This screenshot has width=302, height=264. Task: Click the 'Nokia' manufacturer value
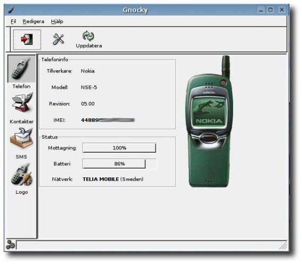87,71
